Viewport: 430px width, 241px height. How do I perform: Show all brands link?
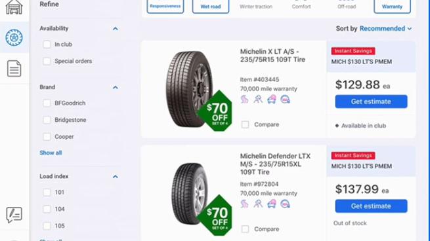(x=51, y=153)
